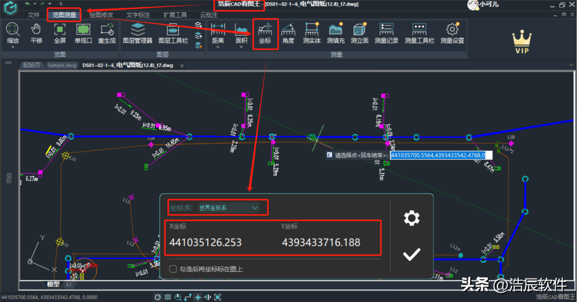Click the 小可儿 user account
577x302 pixels.
(x=483, y=4)
